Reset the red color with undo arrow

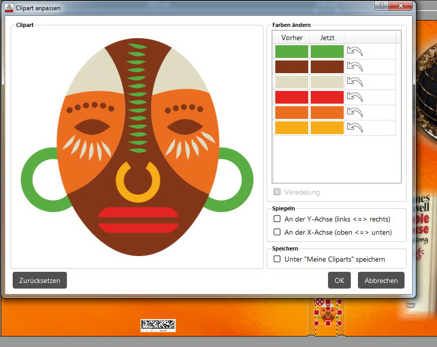click(355, 97)
